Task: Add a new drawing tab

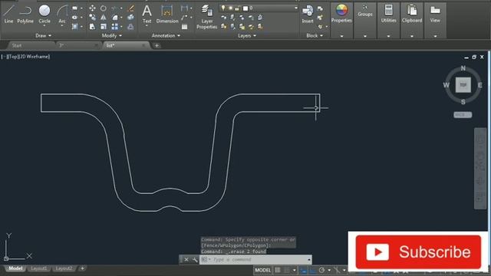Action: [x=157, y=46]
